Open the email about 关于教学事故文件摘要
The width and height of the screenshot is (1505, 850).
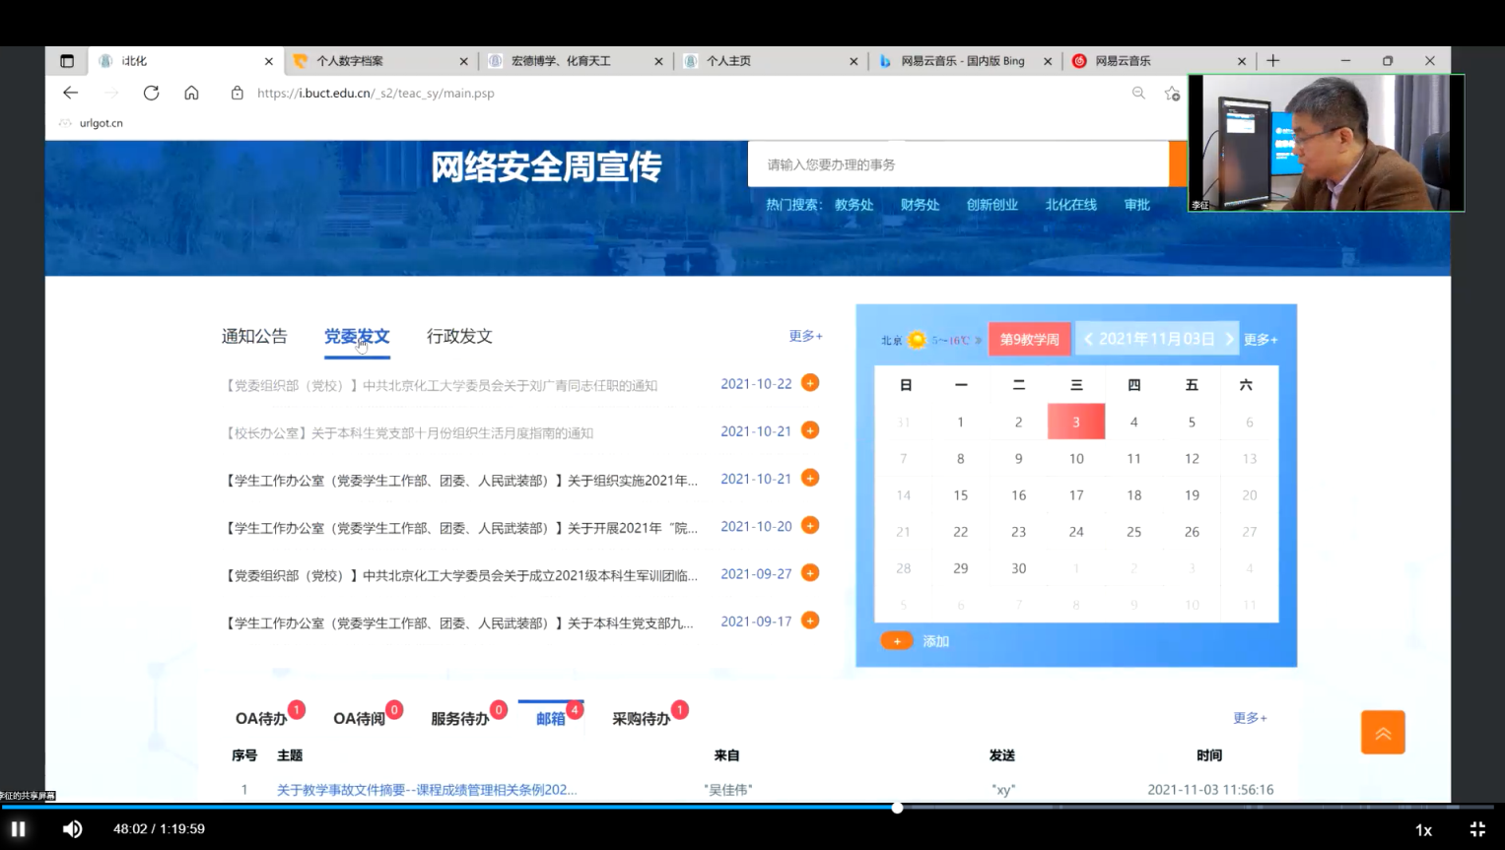427,789
